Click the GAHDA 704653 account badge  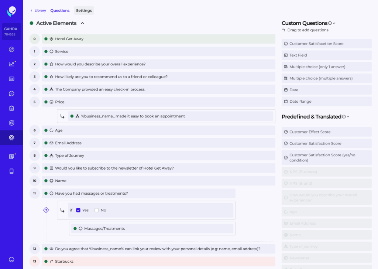[x=11, y=31]
